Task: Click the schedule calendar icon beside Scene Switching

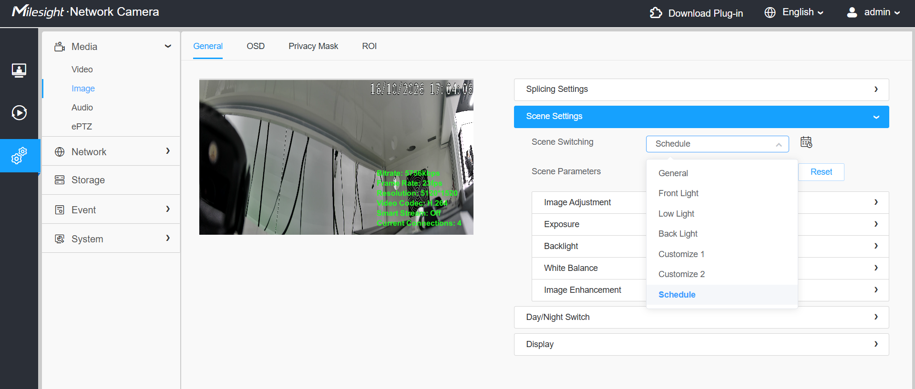Action: pos(806,142)
